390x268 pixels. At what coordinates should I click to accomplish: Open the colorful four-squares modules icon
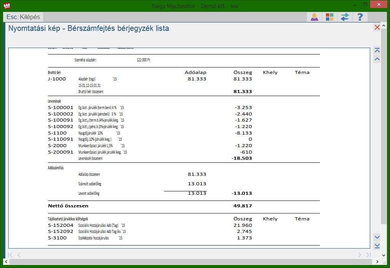pyautogui.click(x=329, y=17)
